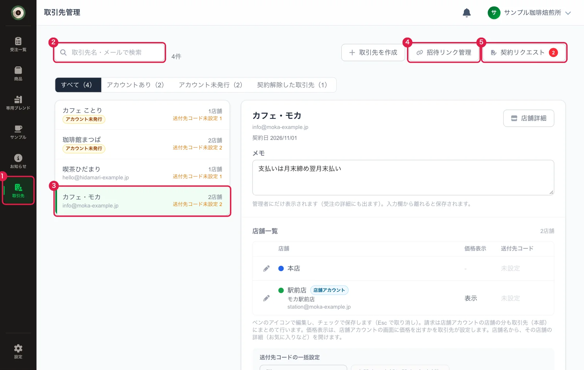Switch to すべて (4) tab
Image resolution: width=584 pixels, height=370 pixels.
pos(78,85)
